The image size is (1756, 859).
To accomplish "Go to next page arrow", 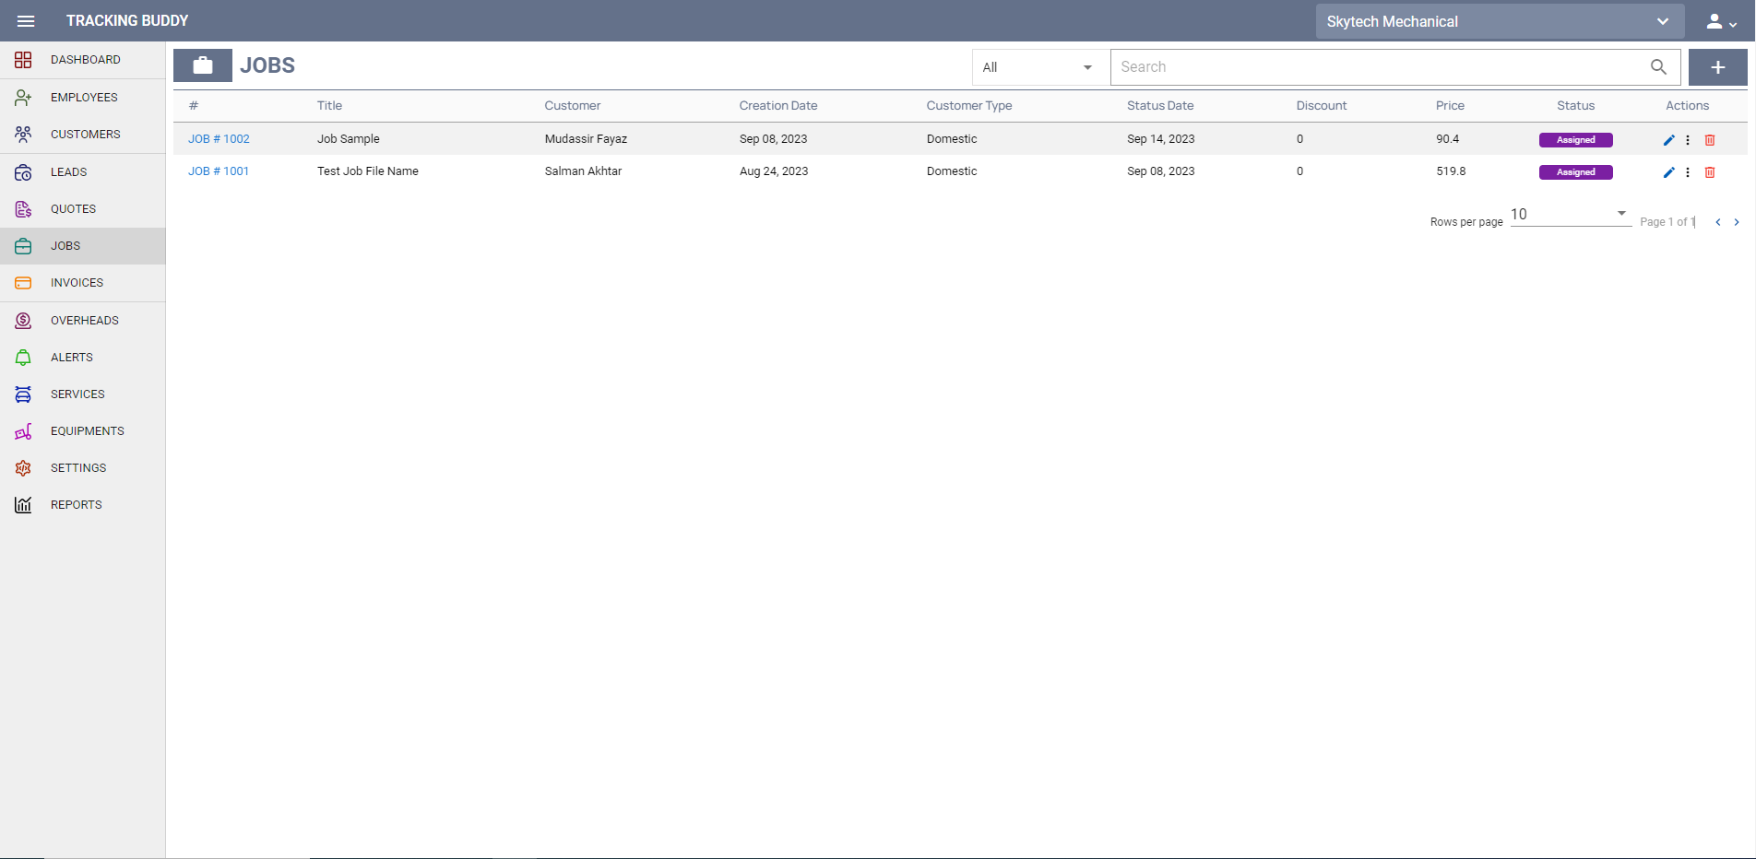I will click(1737, 222).
